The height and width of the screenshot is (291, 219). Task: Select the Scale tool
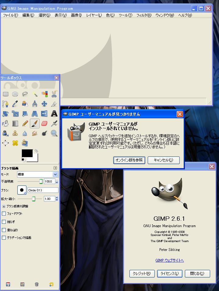pos(15,114)
